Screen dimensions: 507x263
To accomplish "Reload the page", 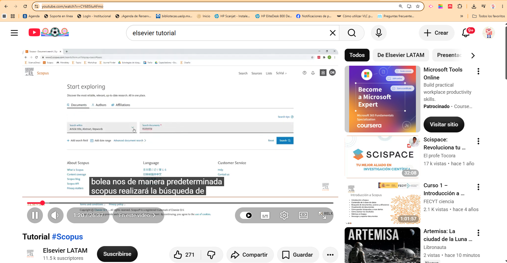I will (x=25, y=6).
